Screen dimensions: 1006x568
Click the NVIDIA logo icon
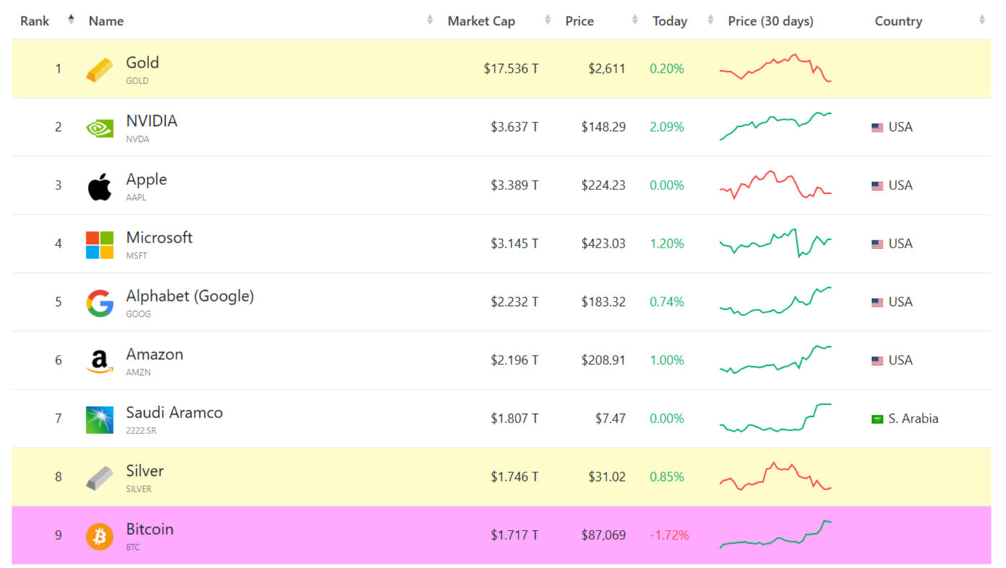point(99,128)
